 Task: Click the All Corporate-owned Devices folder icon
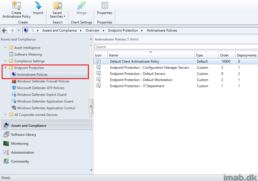(x=11, y=115)
